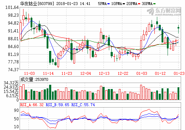Click the 10PMA legend label

(117, 4)
